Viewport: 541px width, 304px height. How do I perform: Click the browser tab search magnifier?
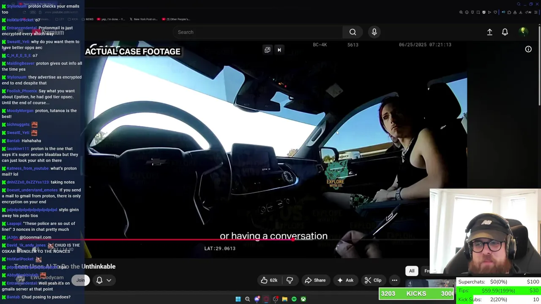click(519, 4)
